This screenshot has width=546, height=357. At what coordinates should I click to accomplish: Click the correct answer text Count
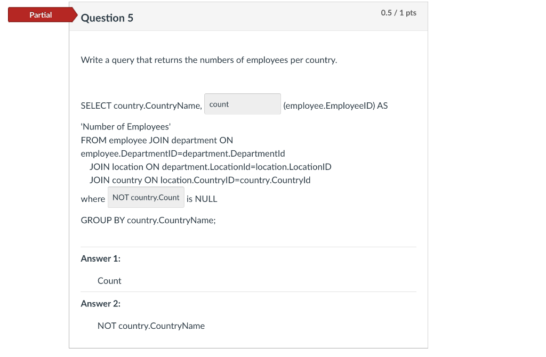tap(109, 281)
